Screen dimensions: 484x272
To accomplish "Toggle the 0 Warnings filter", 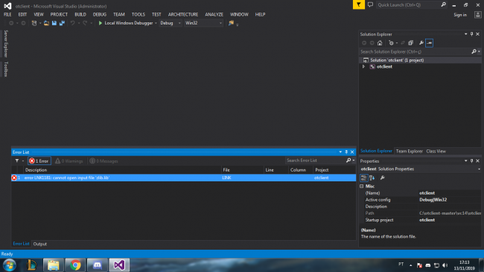I will click(x=69, y=161).
